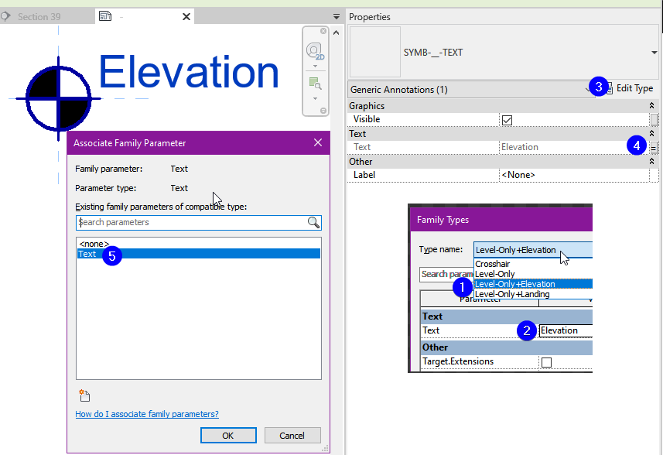The image size is (663, 455).
Task: Close the active view tab
Action: 186,17
